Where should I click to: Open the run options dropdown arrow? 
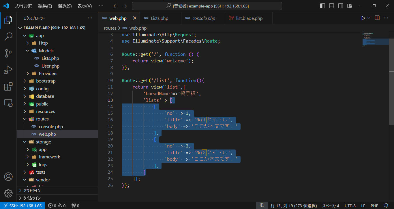point(369,18)
